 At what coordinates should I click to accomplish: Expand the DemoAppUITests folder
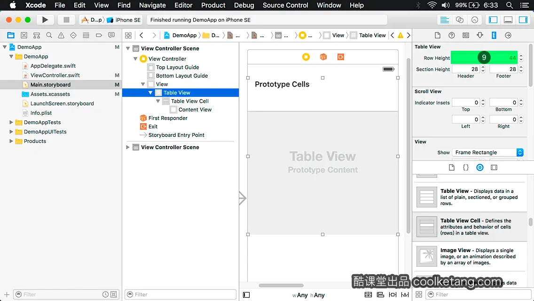pyautogui.click(x=11, y=132)
